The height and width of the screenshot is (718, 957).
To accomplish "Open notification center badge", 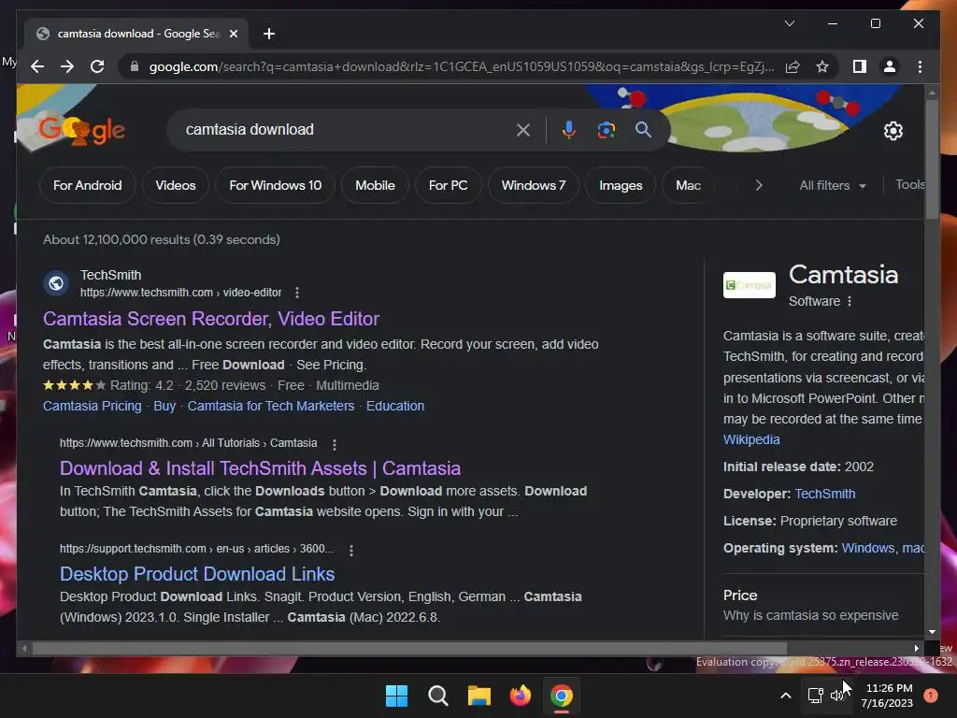I will coord(931,695).
